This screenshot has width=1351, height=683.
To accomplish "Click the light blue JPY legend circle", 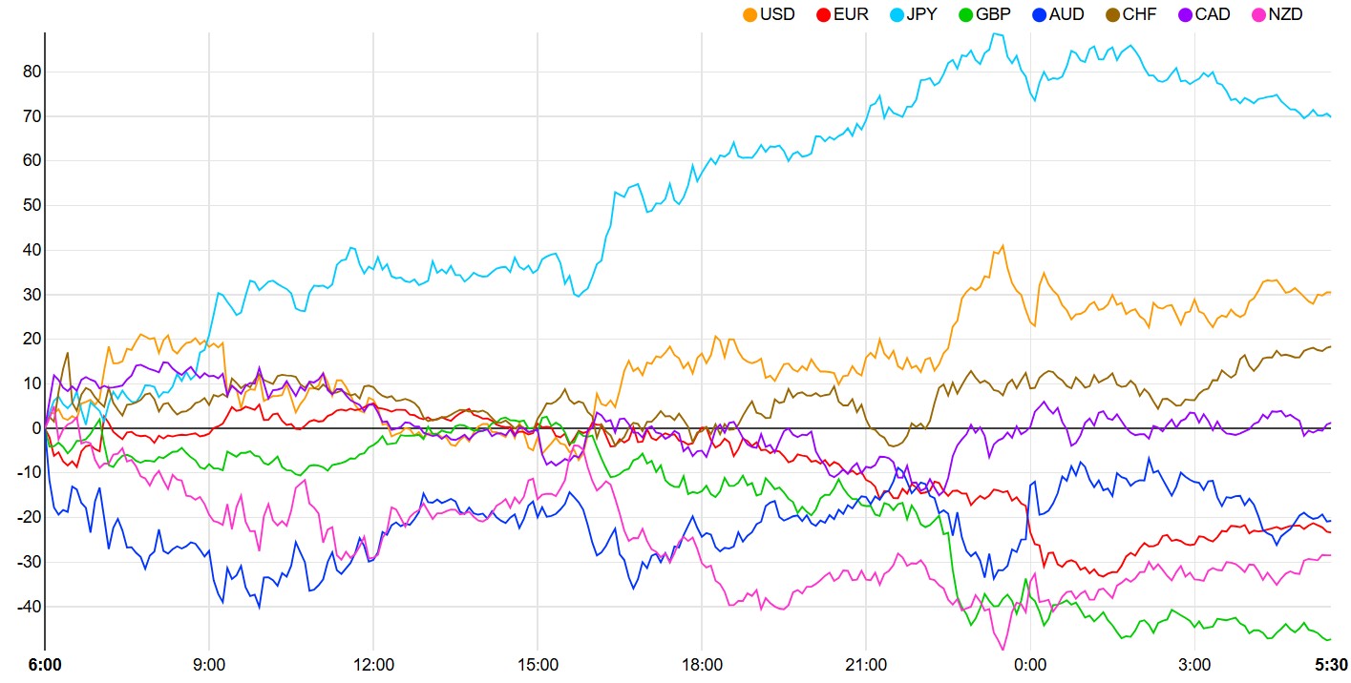I will tap(897, 14).
